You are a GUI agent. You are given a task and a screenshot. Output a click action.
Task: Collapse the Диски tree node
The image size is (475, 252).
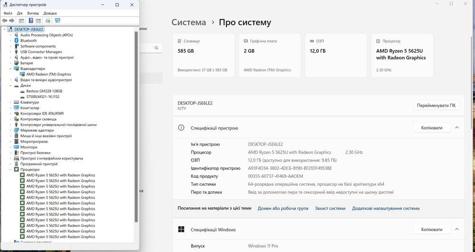[10, 86]
